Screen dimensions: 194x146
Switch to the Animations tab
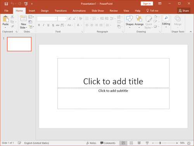[x=79, y=11]
